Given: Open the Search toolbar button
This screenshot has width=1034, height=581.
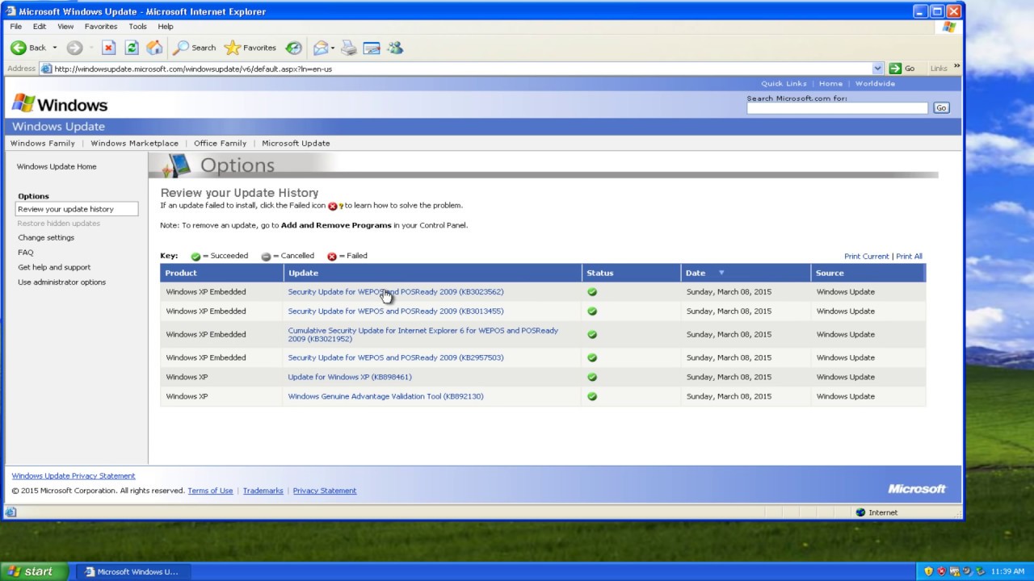Looking at the screenshot, I should [x=195, y=48].
